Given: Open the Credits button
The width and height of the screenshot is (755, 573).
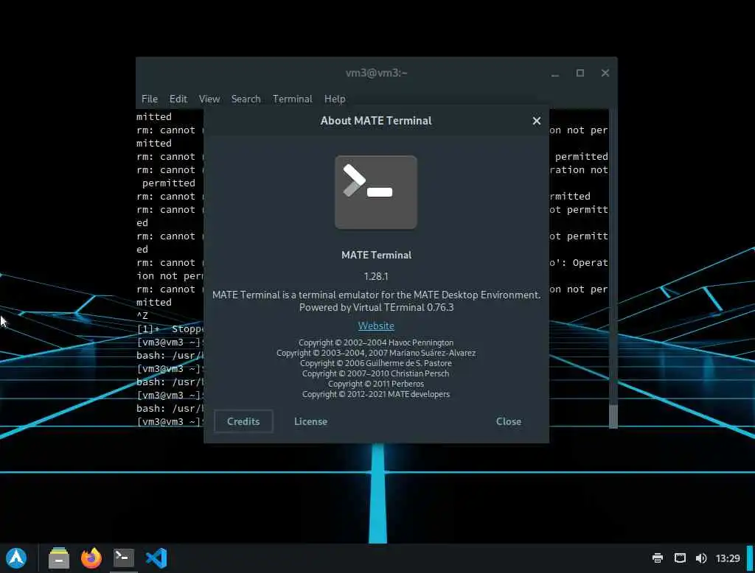Looking at the screenshot, I should pos(243,421).
